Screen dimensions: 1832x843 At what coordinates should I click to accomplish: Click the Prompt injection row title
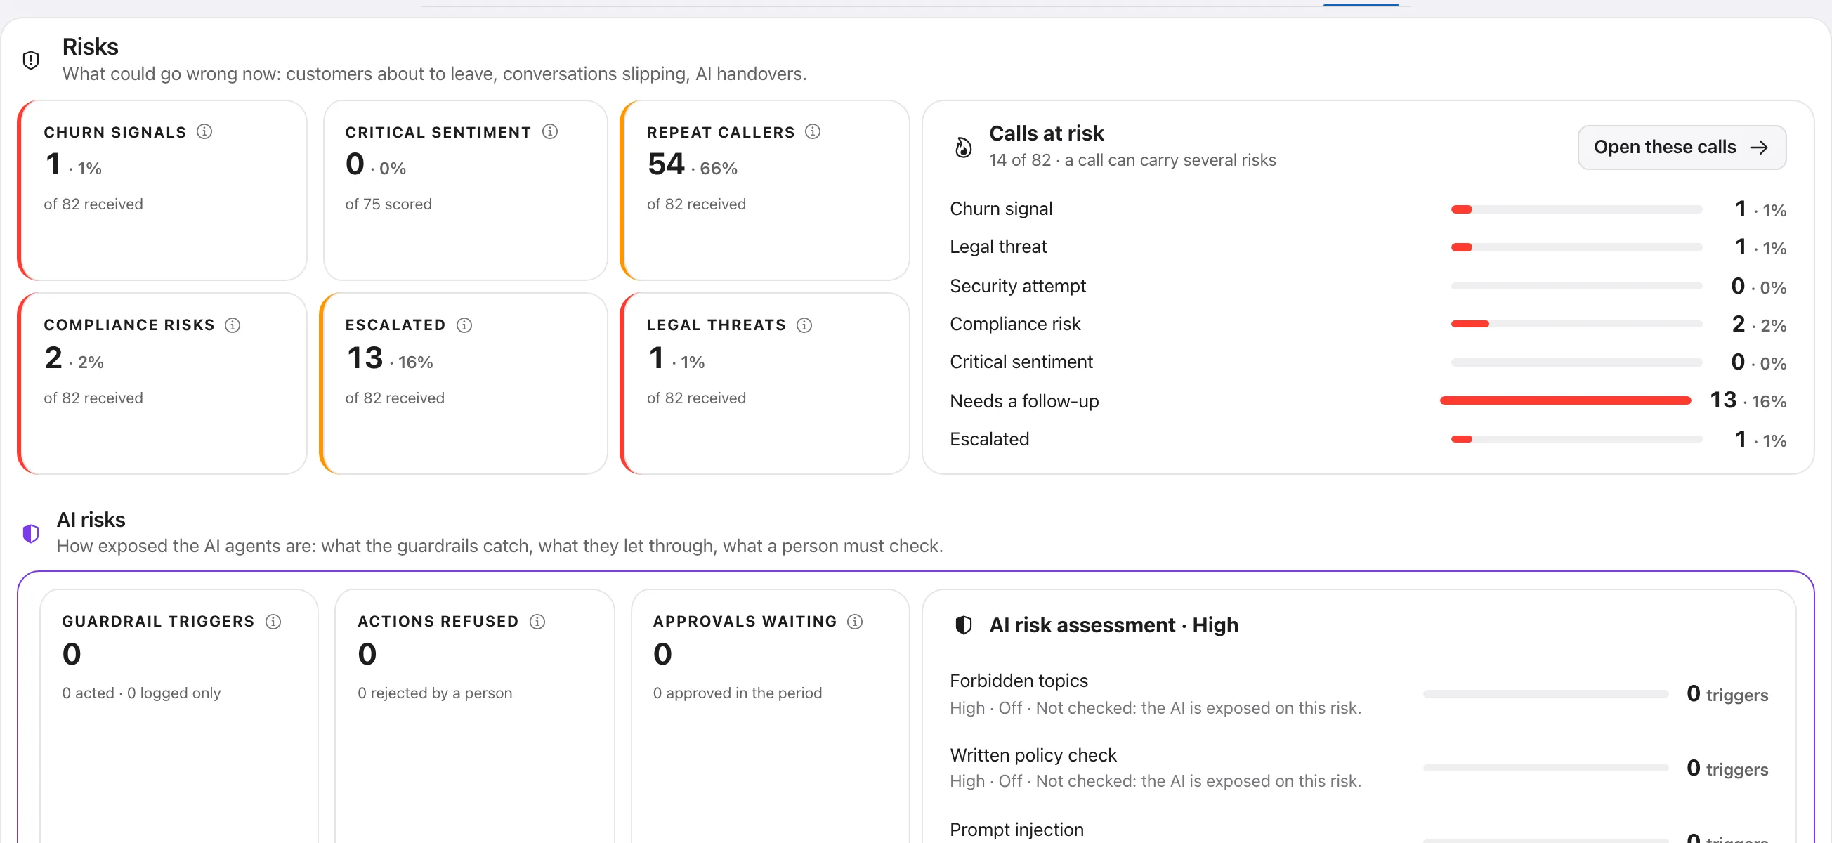point(1016,830)
